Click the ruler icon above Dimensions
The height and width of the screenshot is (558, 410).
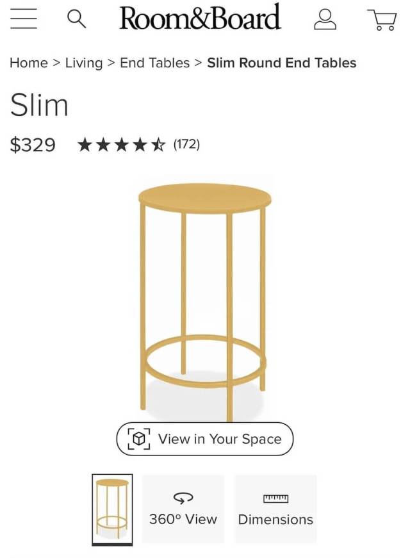(x=275, y=498)
